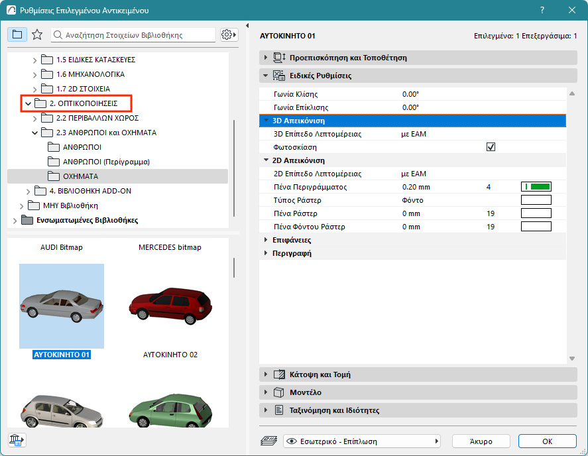Screen dimensions: 588x456
Task: Select the ΑΝΘΡΩΠΟΙ folder in tree
Action: (x=82, y=147)
